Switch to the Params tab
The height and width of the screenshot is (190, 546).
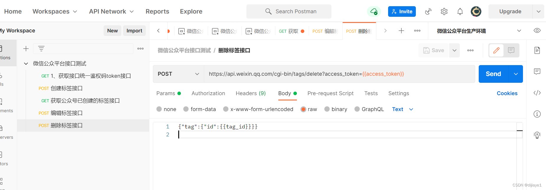click(169, 93)
